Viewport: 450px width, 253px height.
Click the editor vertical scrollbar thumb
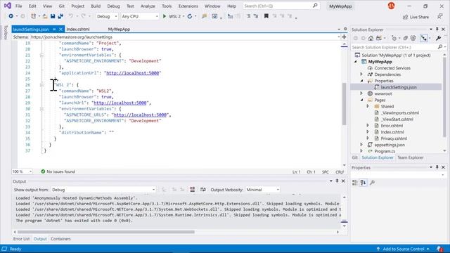coord(344,104)
